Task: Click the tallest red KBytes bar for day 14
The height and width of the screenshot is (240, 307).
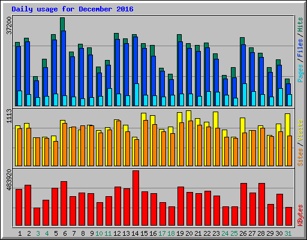Action: pos(136,198)
